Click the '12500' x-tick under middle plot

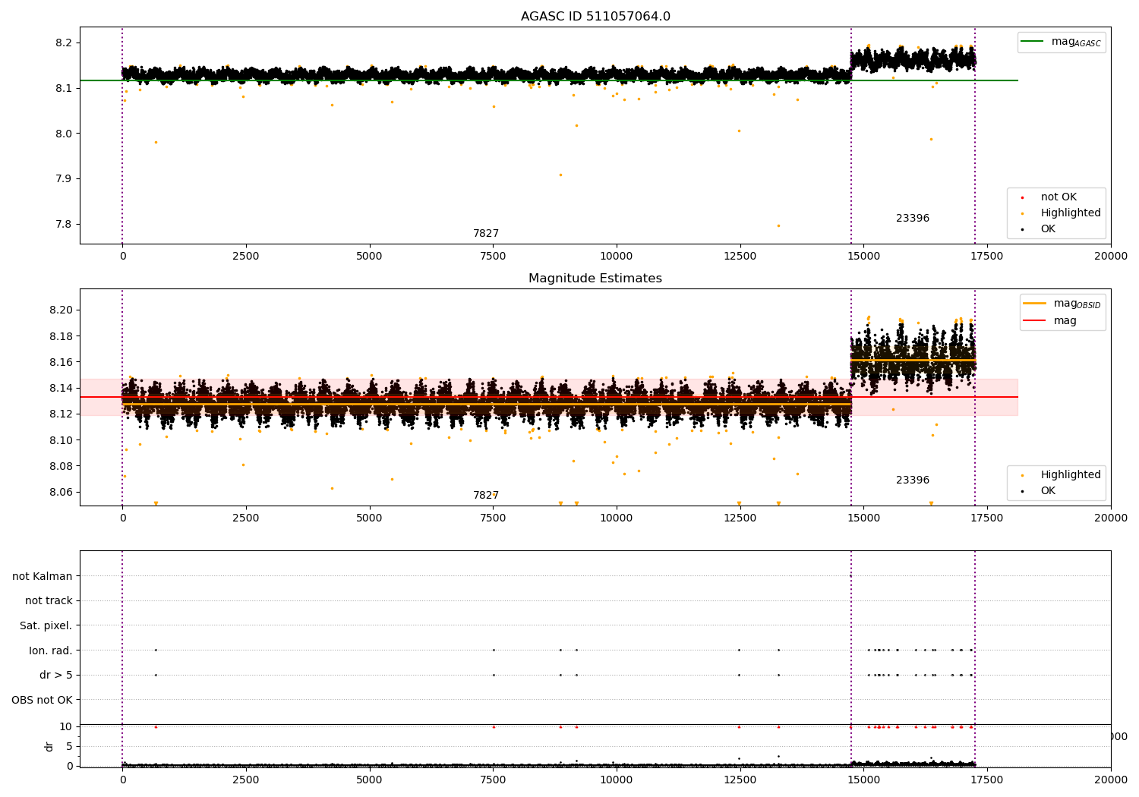click(740, 518)
